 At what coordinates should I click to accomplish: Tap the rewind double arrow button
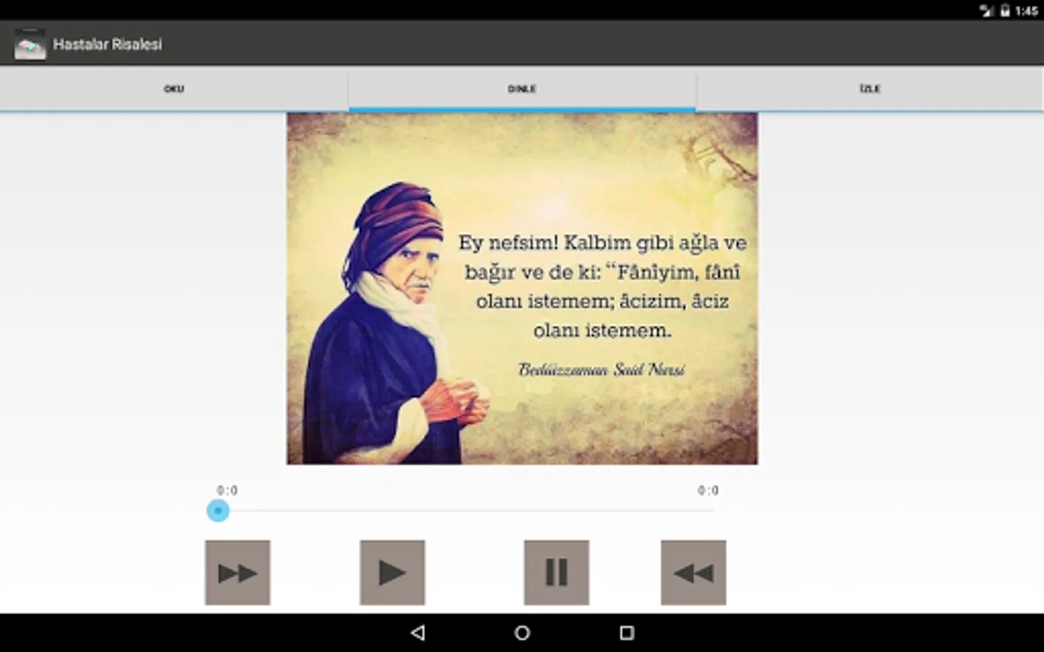click(693, 572)
